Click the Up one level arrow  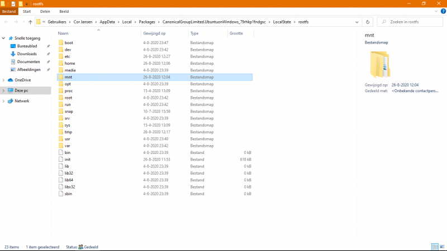30,22
